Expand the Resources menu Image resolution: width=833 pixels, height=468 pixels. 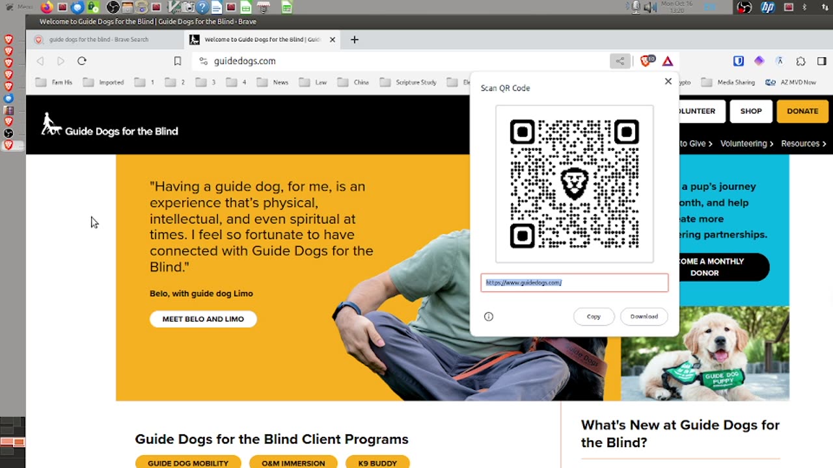point(804,144)
